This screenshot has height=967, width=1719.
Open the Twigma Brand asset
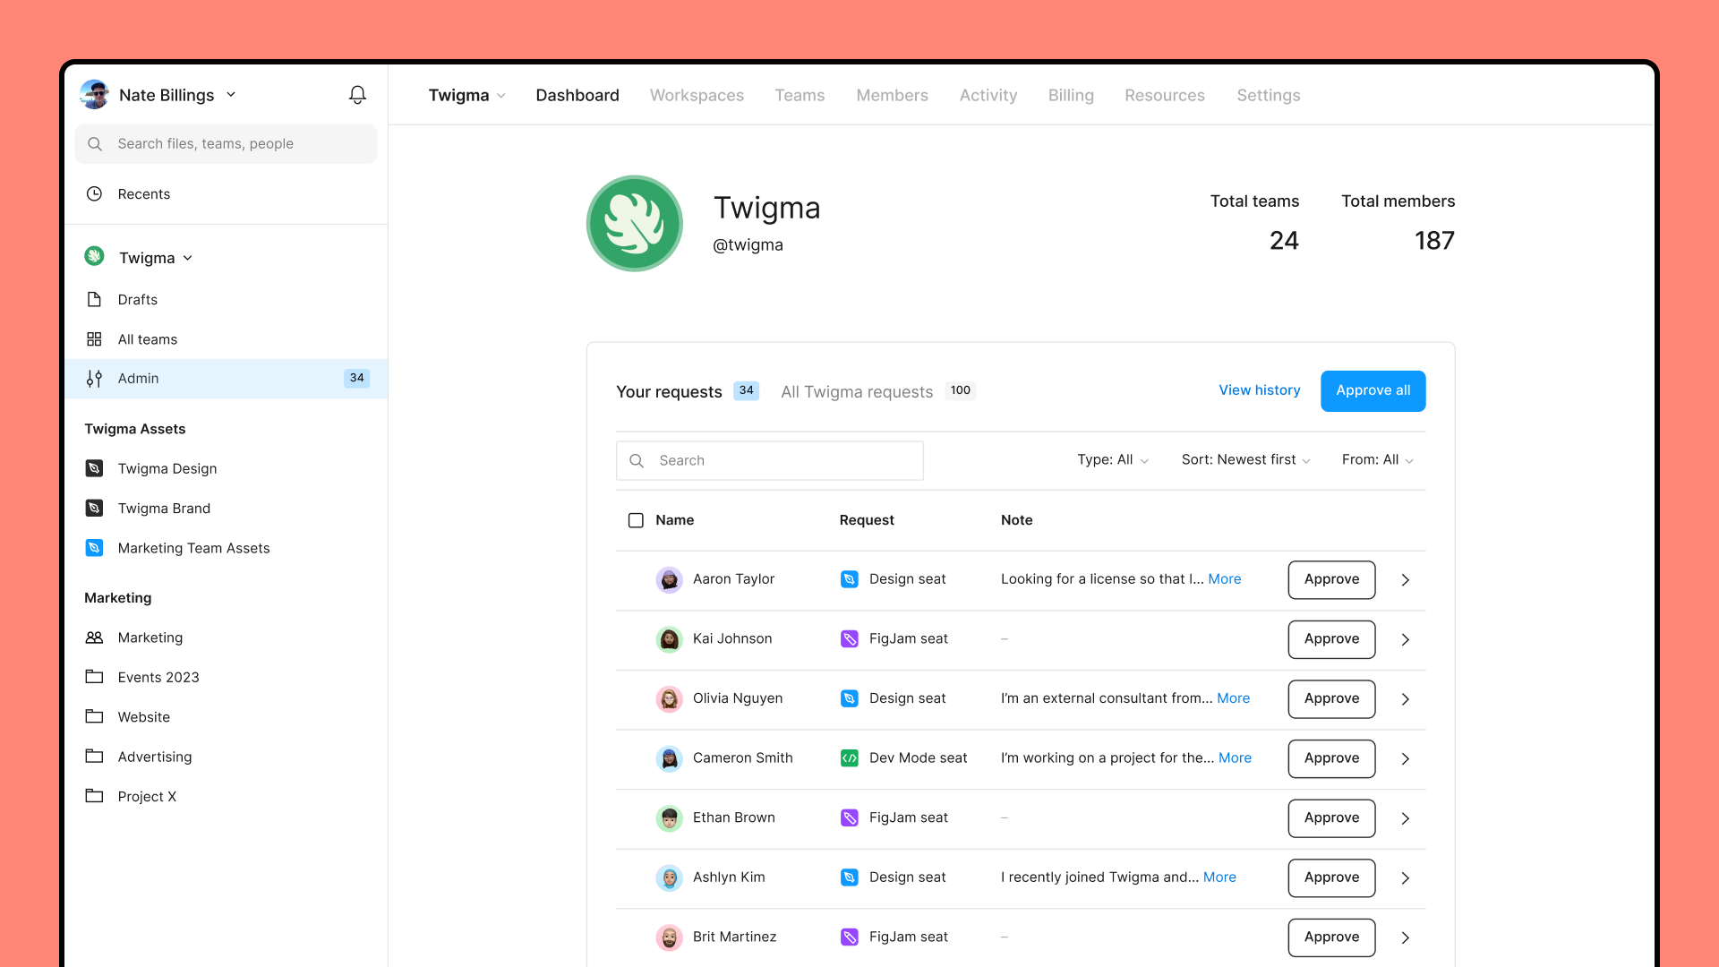[x=162, y=508]
